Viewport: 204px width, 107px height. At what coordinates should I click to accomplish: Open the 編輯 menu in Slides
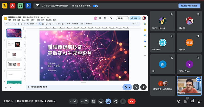[x=14, y=20]
